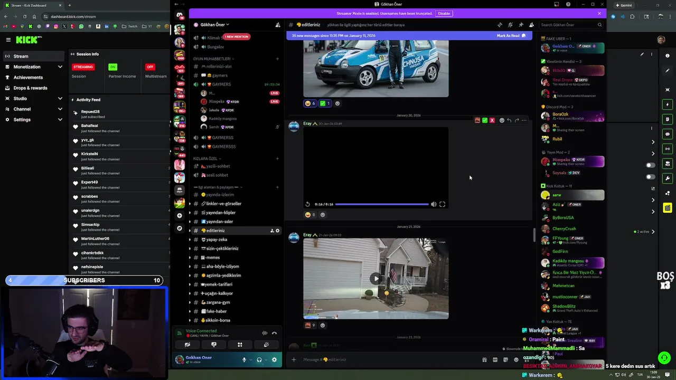Open Discord user settings gear
The width and height of the screenshot is (676, 380).
pos(274,360)
